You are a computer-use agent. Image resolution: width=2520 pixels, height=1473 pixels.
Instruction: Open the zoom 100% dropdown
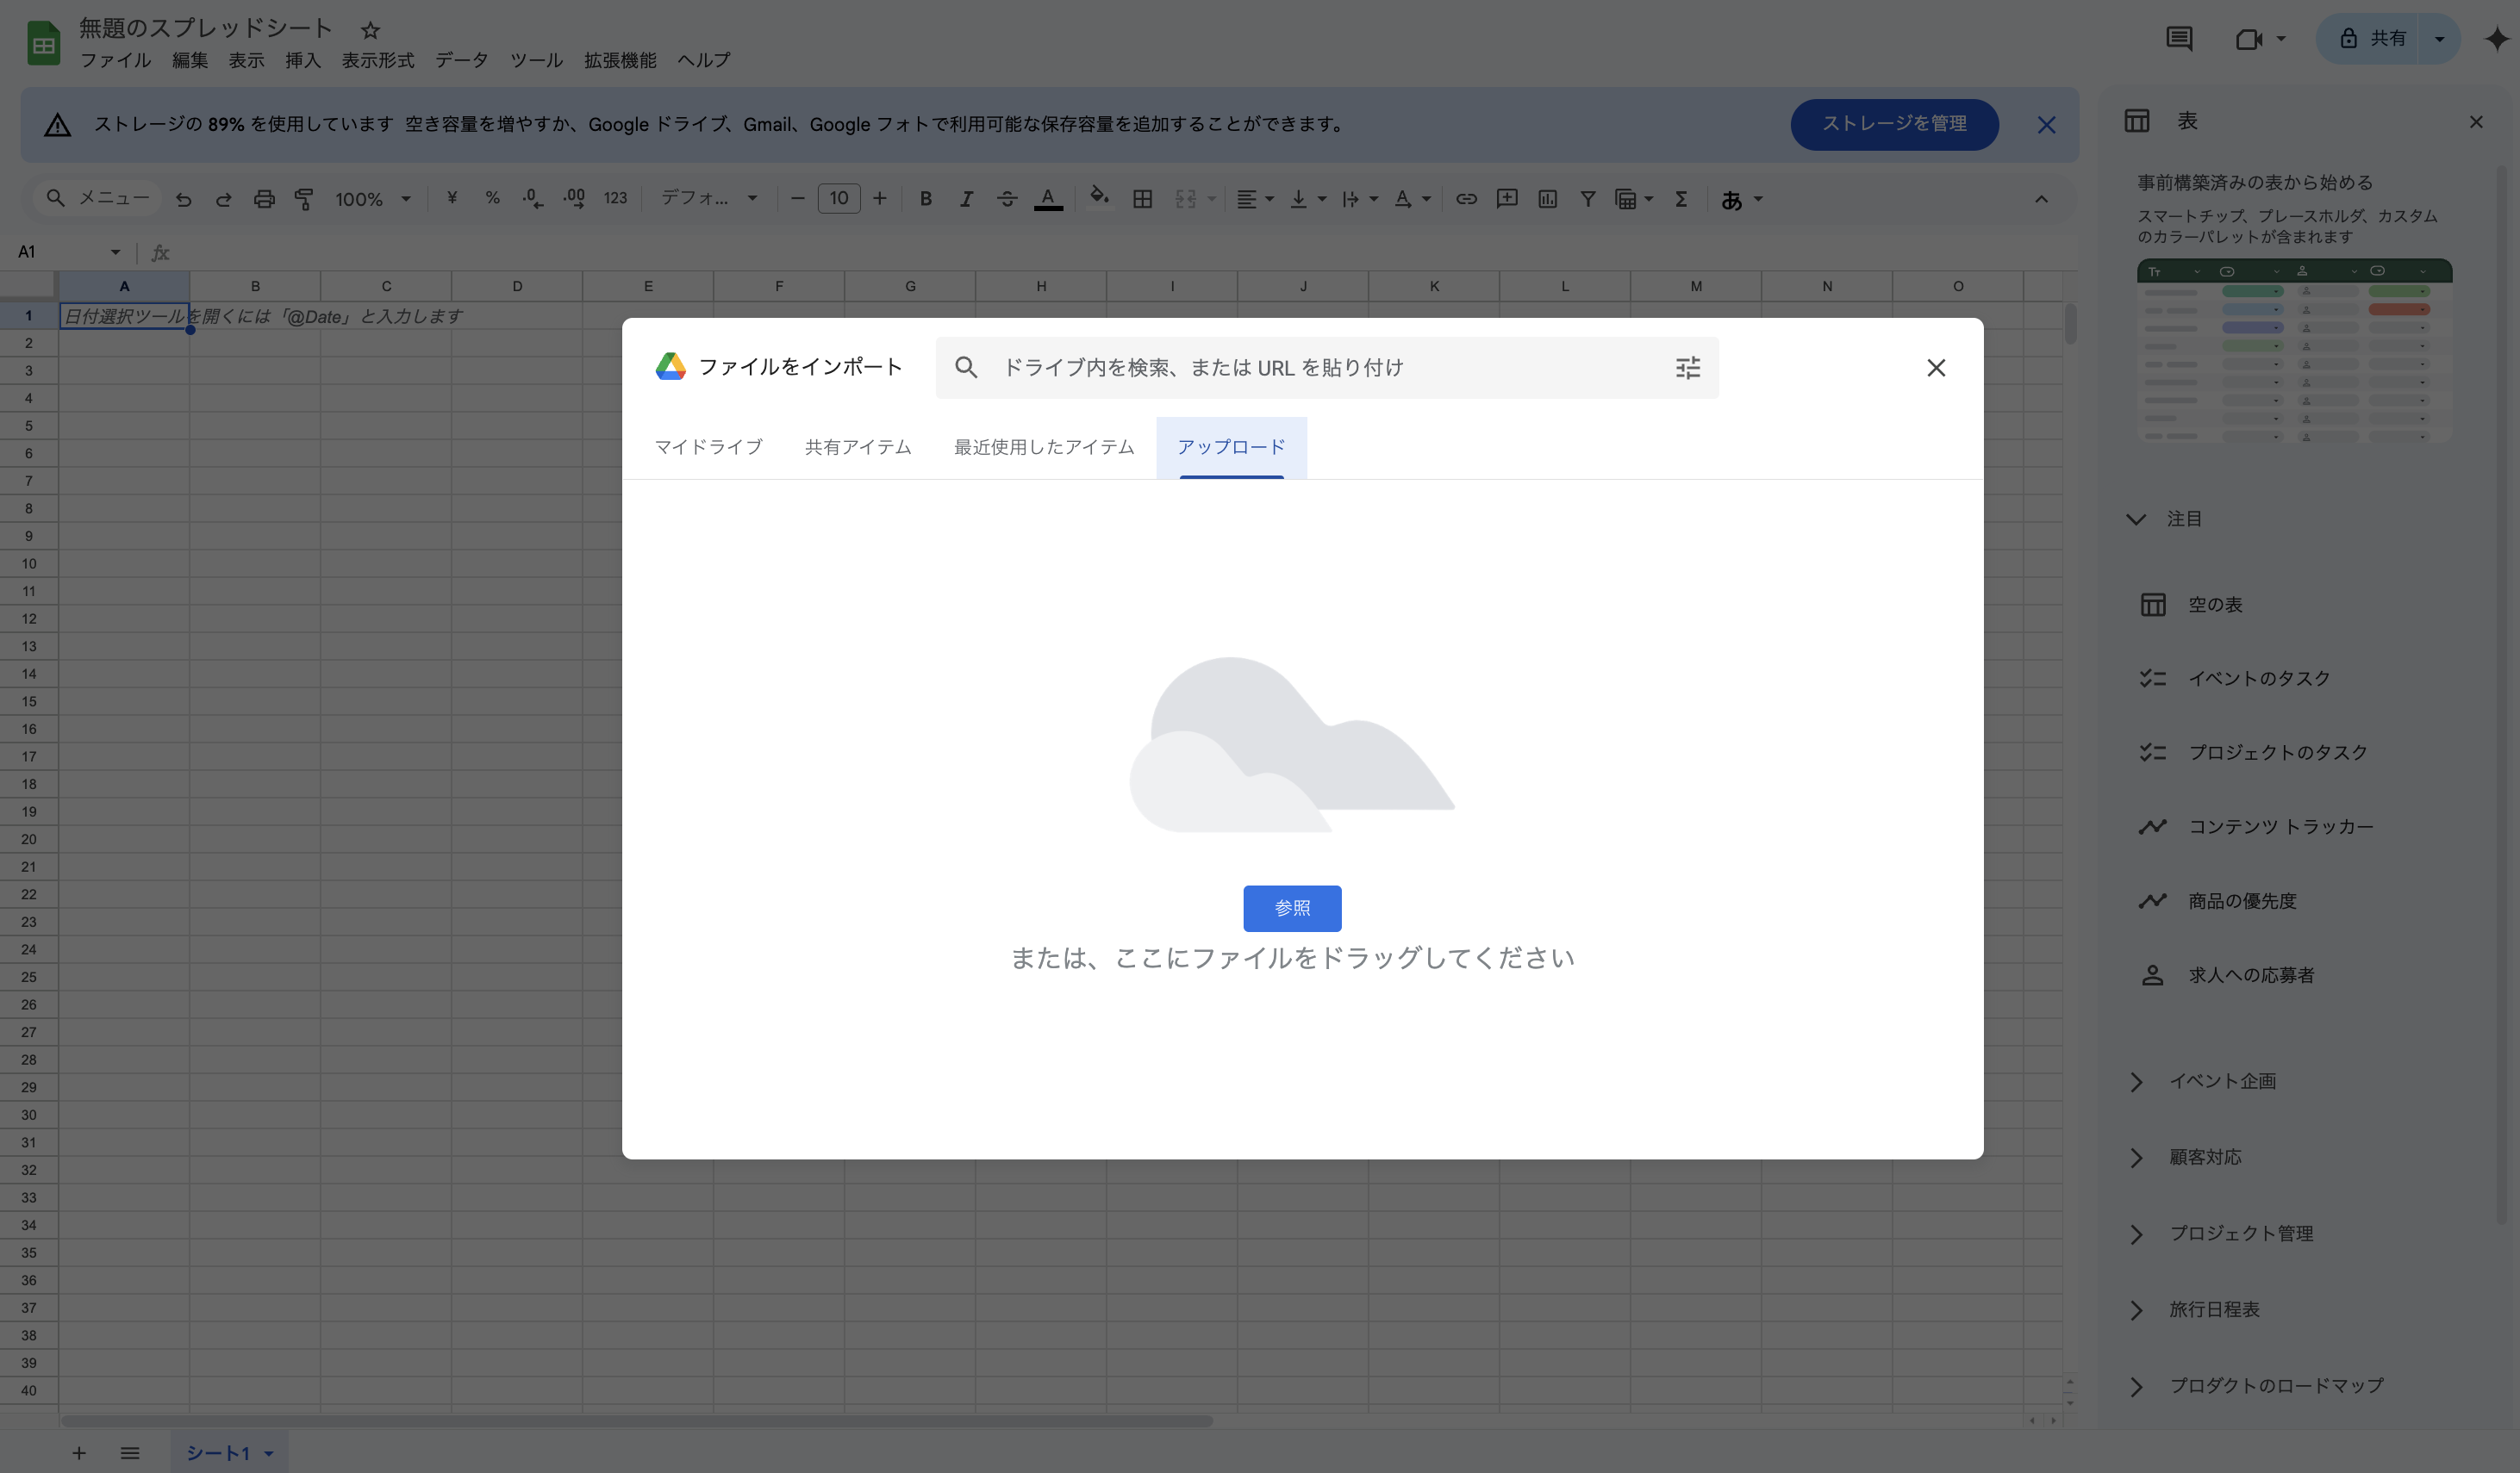(x=373, y=199)
